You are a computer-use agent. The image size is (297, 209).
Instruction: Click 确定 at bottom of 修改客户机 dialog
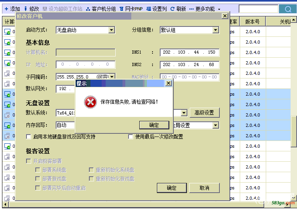click(x=172, y=188)
